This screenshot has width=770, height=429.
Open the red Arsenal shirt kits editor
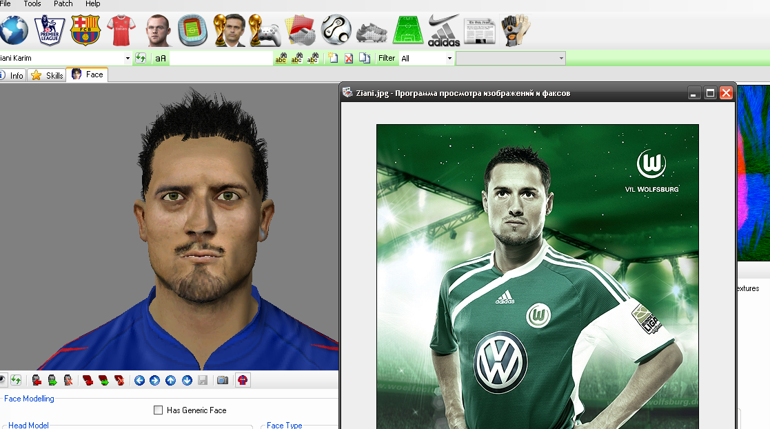[121, 30]
